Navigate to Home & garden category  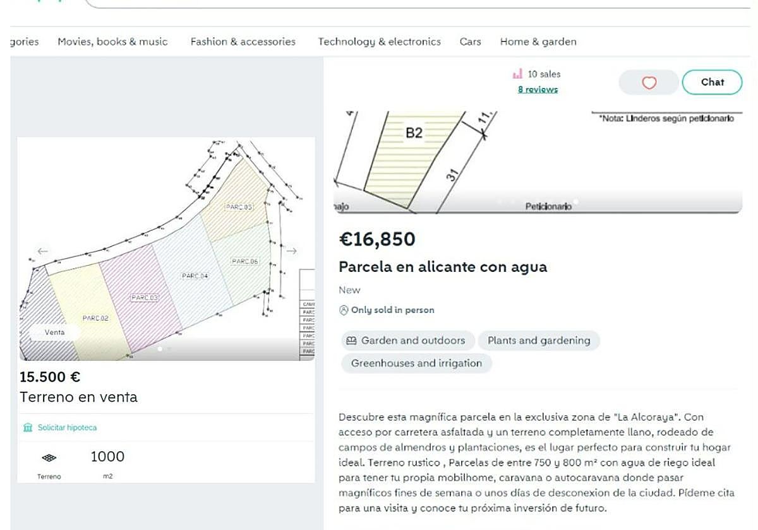pos(538,42)
